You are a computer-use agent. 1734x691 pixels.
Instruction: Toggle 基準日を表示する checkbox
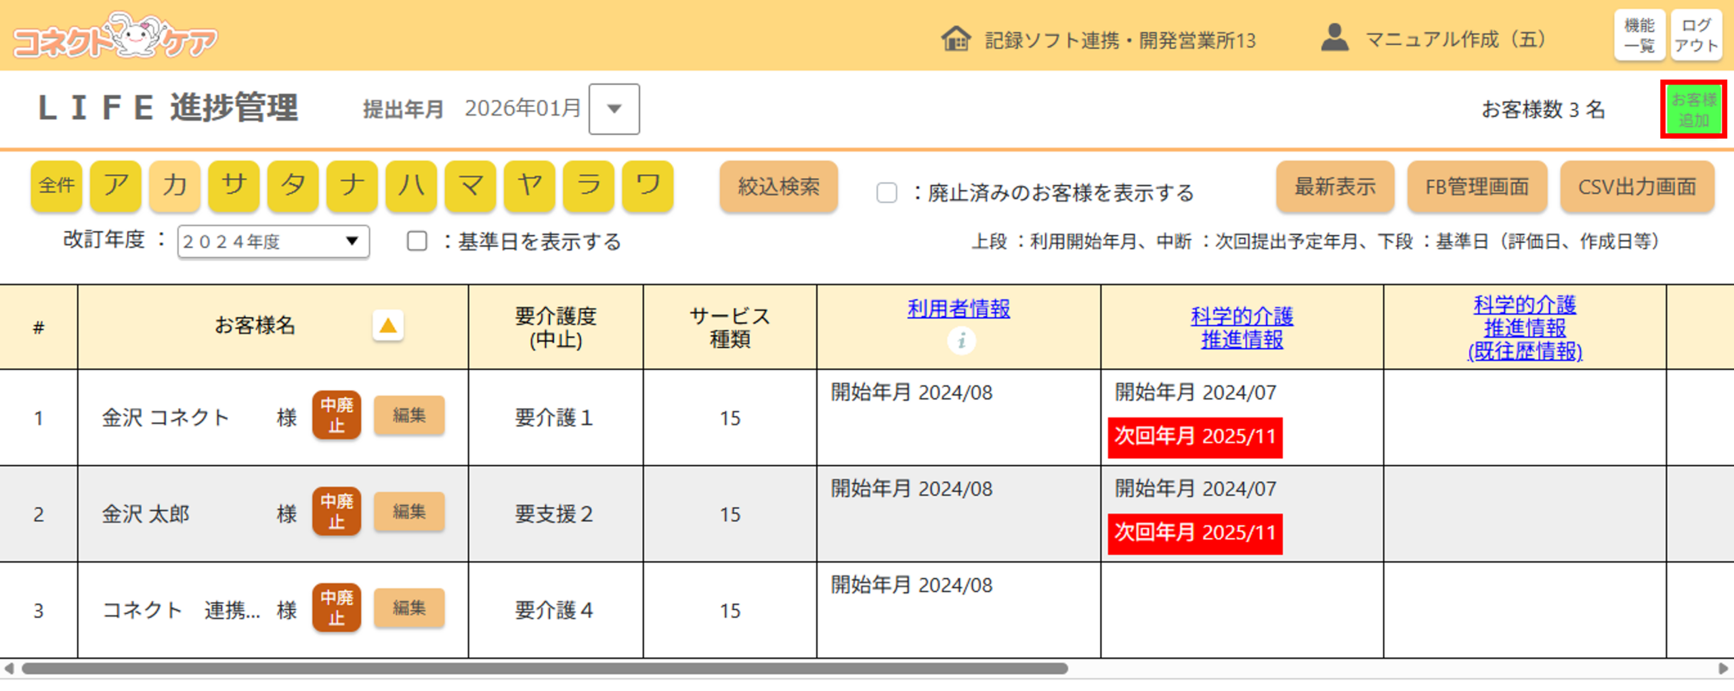(417, 242)
